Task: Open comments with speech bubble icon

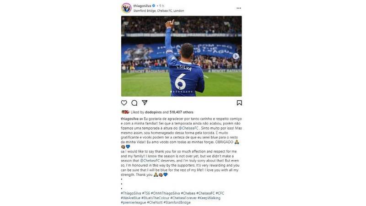Action: (x=134, y=103)
